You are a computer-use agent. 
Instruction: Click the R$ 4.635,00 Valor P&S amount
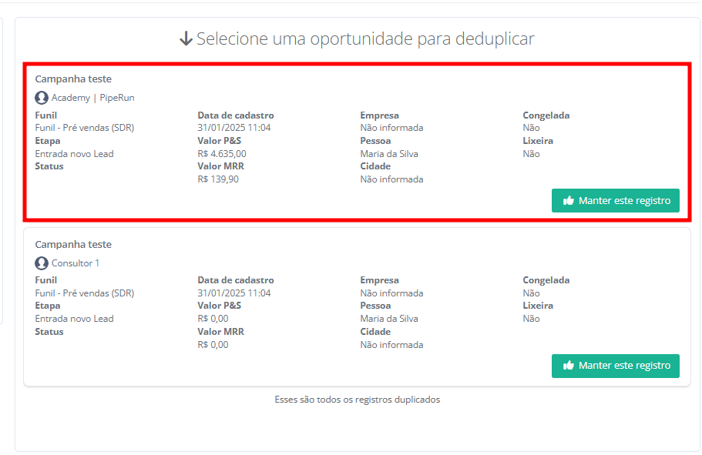(222, 154)
